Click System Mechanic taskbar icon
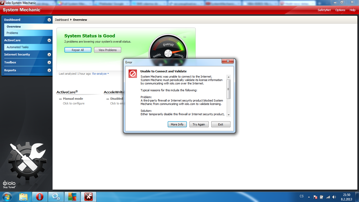 88,197
